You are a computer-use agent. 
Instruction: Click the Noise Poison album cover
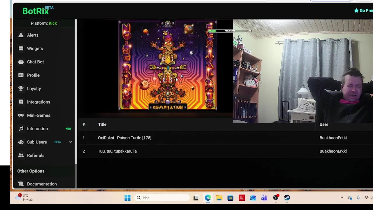(168, 66)
